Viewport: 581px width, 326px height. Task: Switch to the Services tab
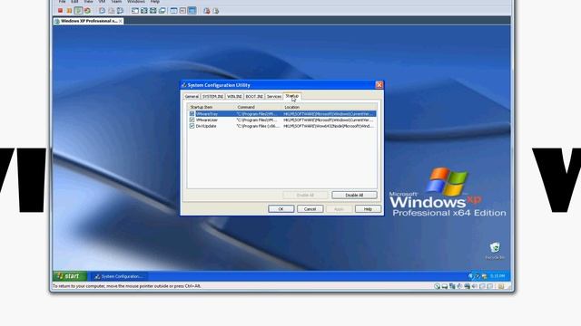(274, 96)
